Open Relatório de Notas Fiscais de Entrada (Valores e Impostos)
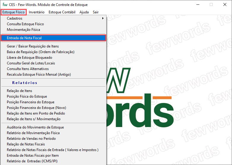This screenshot has height=165, width=232. [53, 150]
